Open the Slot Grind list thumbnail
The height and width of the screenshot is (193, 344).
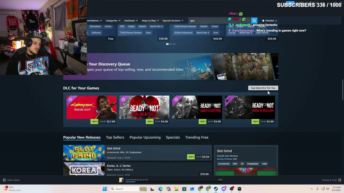point(84,153)
